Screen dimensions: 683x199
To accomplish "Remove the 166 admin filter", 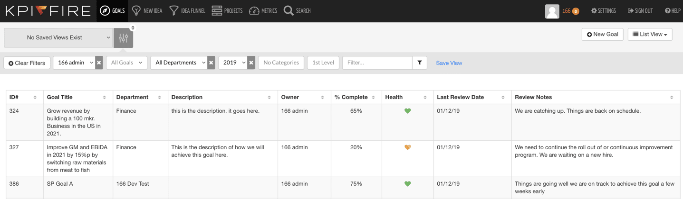I will 99,63.
